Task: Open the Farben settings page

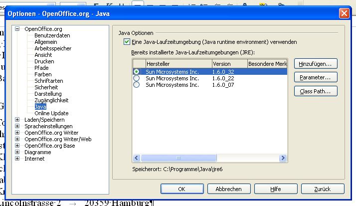Action: coord(43,74)
